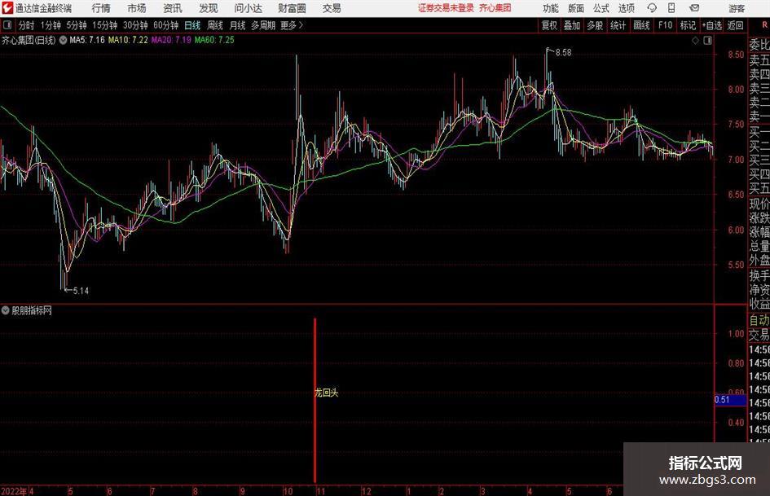770x496 pixels.
Task: Switch to 分时 chart period
Action: click(x=27, y=25)
